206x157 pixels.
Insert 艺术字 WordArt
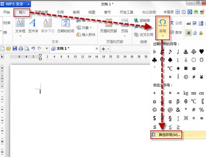(x=33, y=26)
